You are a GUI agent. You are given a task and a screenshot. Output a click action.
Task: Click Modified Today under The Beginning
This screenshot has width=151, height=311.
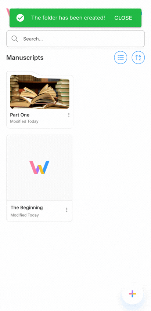click(x=25, y=215)
